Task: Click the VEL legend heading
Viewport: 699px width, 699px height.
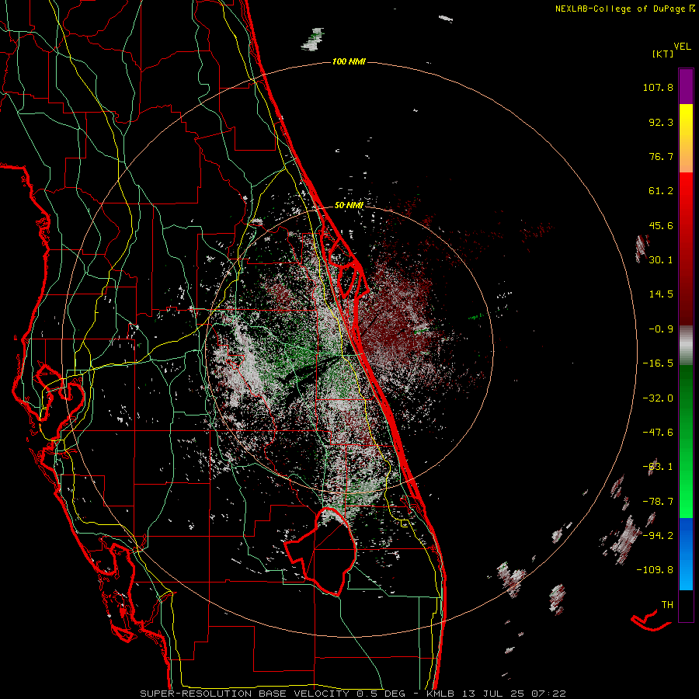Action: (682, 47)
